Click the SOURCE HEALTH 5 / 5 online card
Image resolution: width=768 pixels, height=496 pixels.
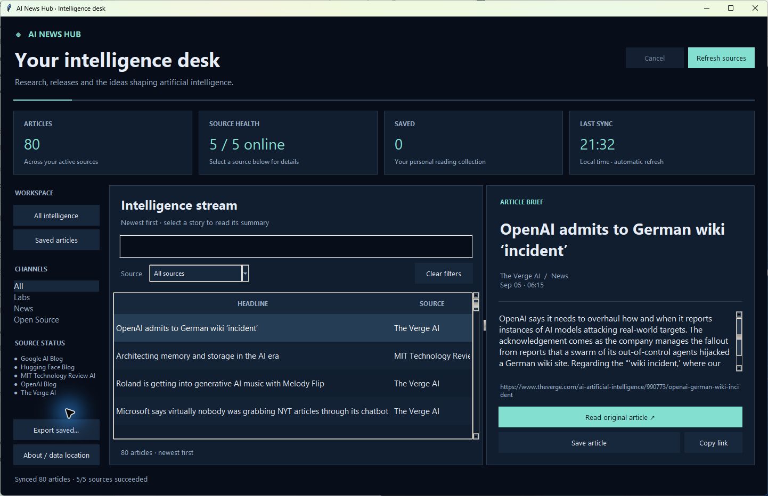coord(288,143)
